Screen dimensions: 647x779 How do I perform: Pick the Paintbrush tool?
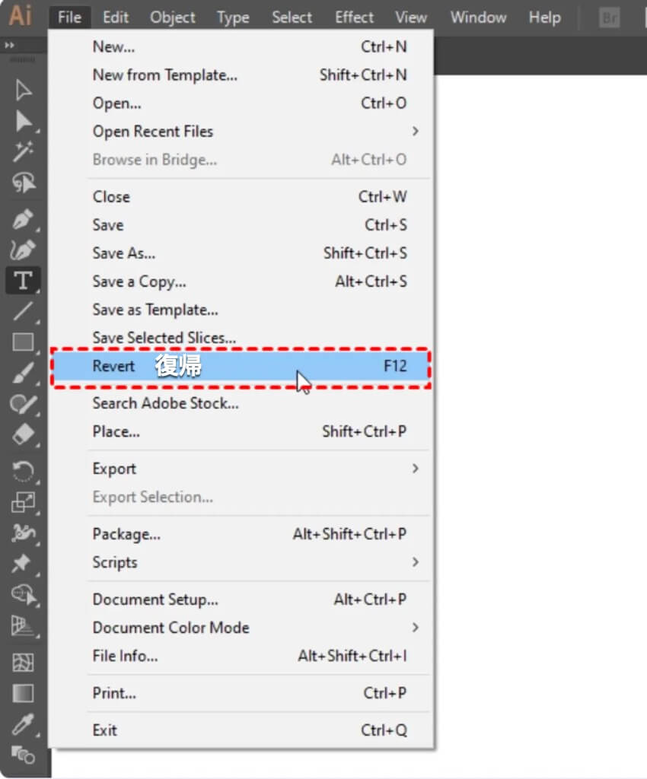tap(24, 374)
